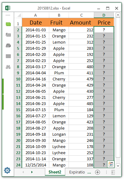The height and width of the screenshot is (179, 124).
Task: Open the blue gear settings icon
Action: tap(7, 170)
